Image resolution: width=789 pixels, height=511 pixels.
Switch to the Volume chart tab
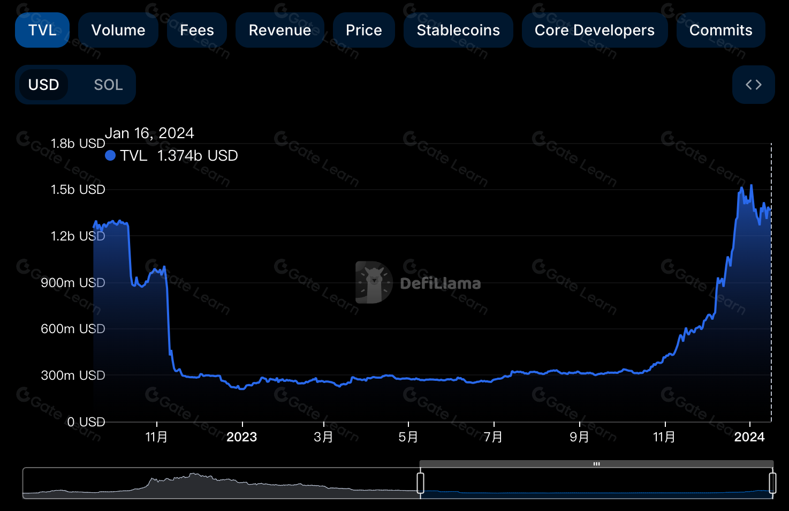[118, 30]
